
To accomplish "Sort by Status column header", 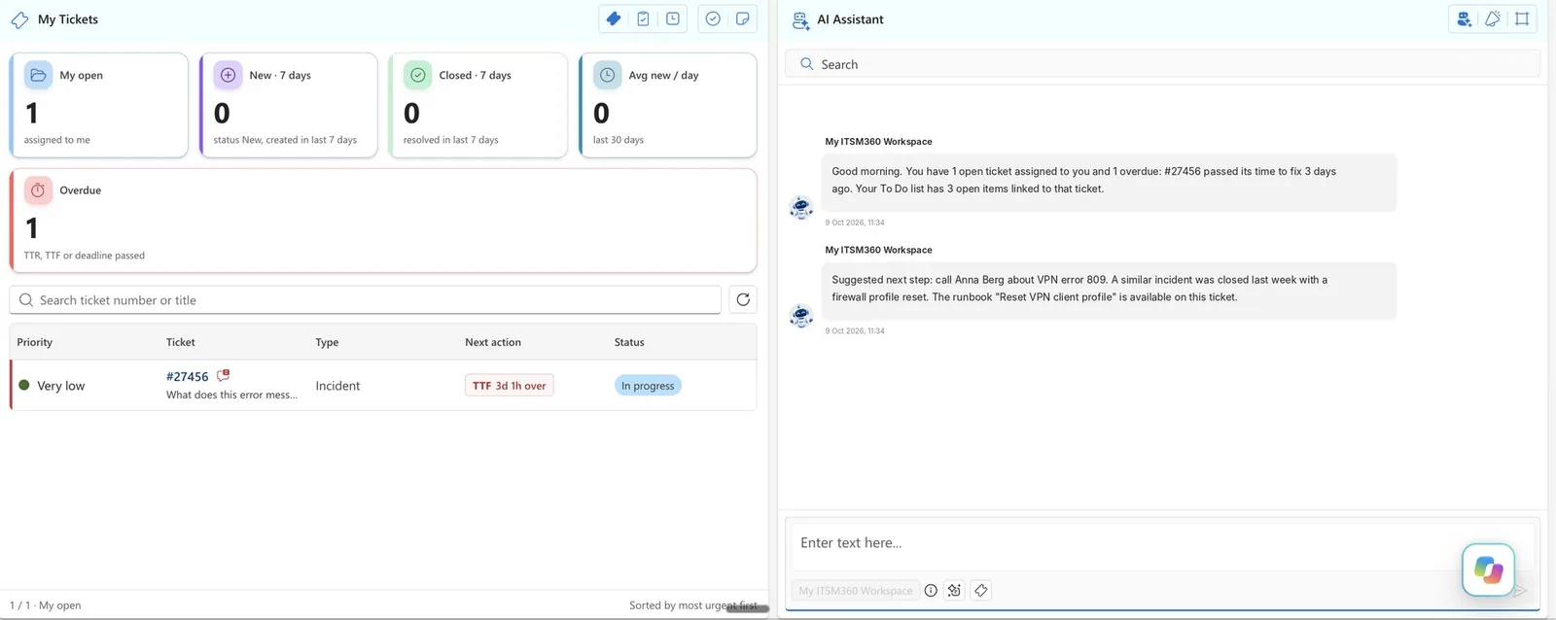I will pos(629,342).
